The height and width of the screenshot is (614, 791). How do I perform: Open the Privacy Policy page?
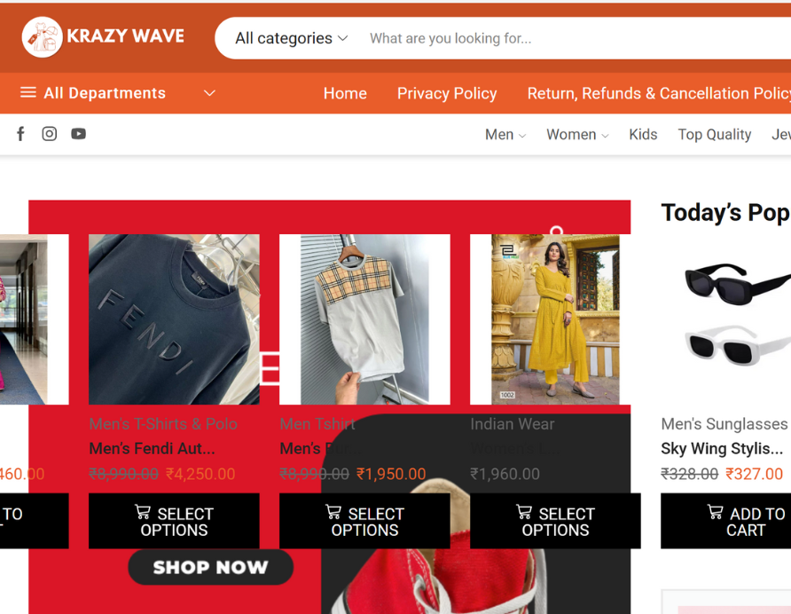tap(447, 93)
